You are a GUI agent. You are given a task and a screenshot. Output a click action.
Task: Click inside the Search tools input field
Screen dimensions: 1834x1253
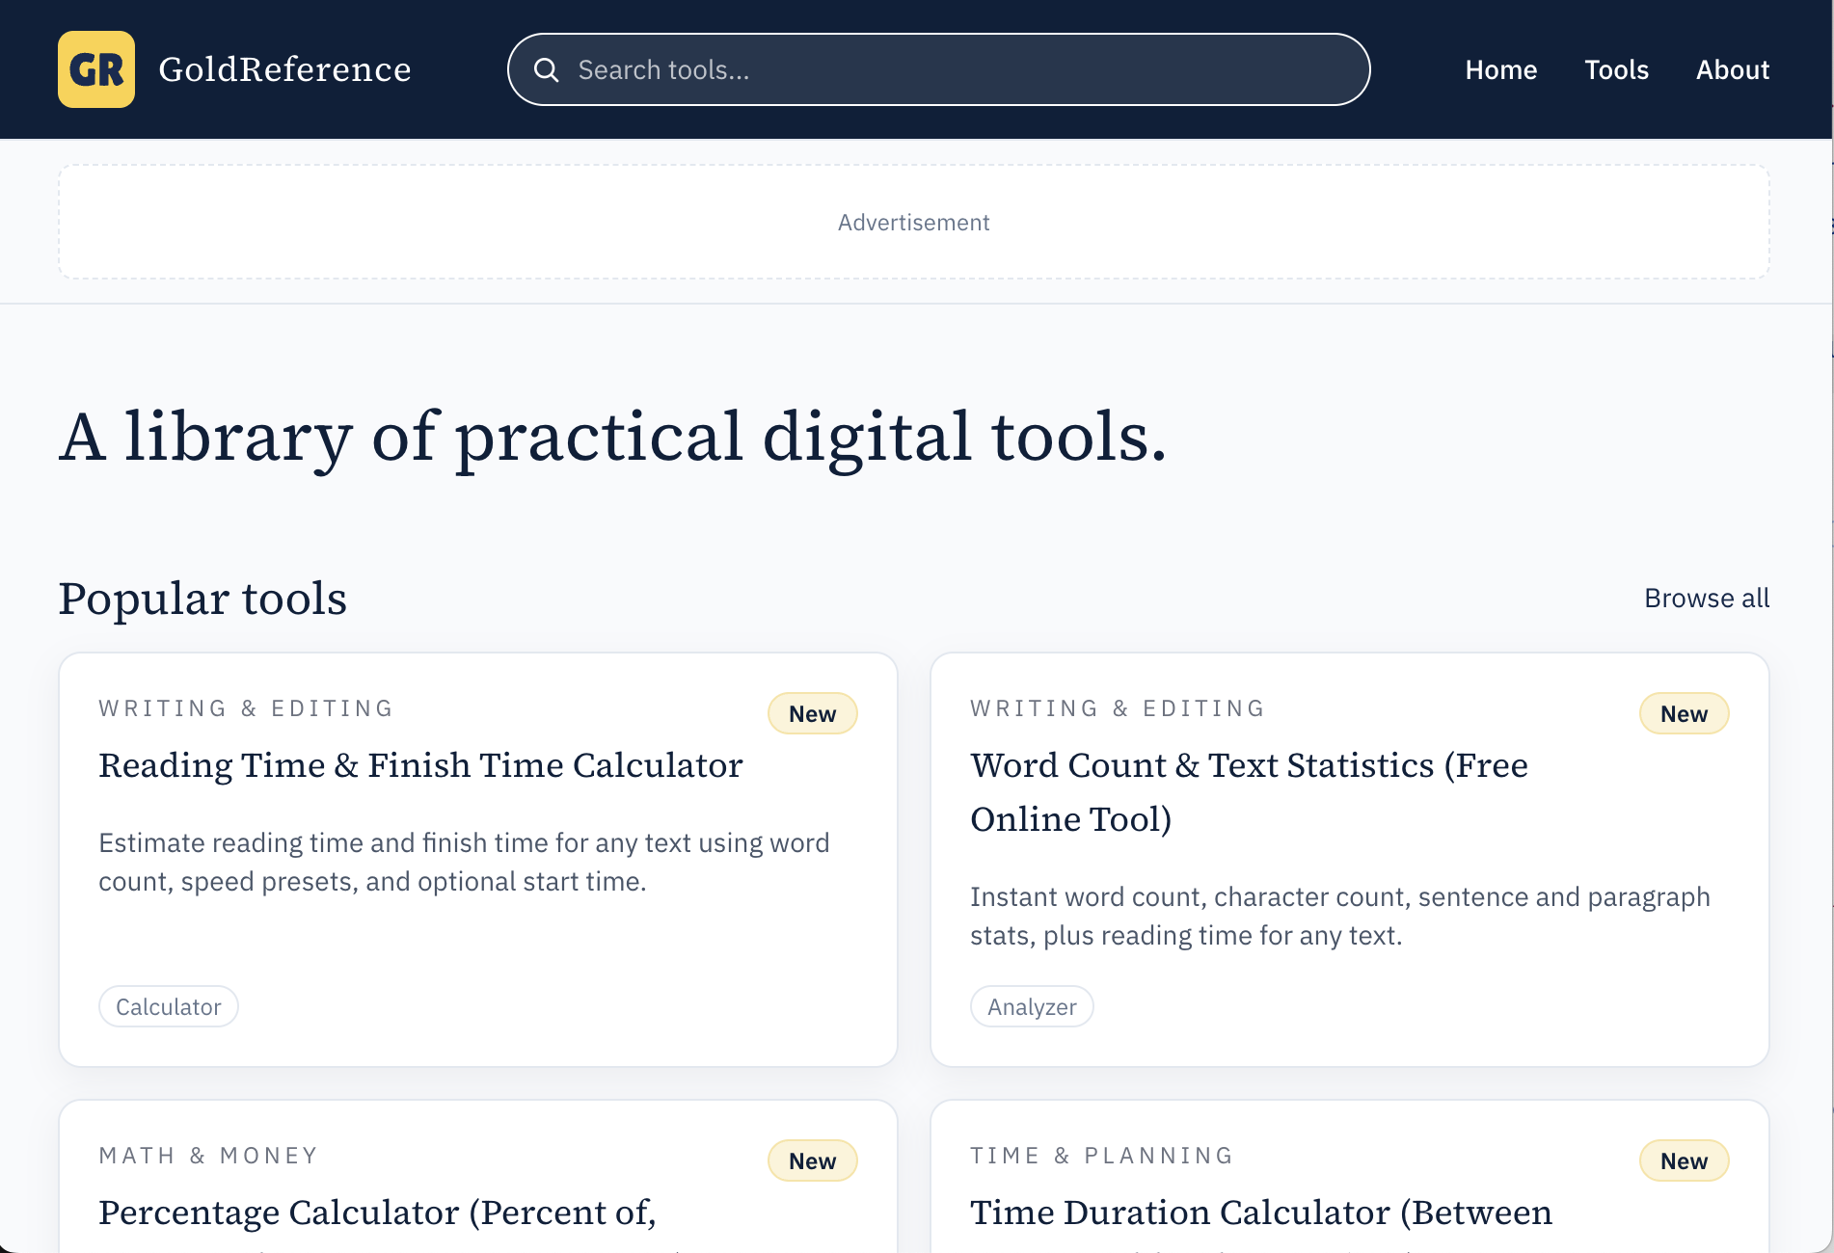coord(938,69)
